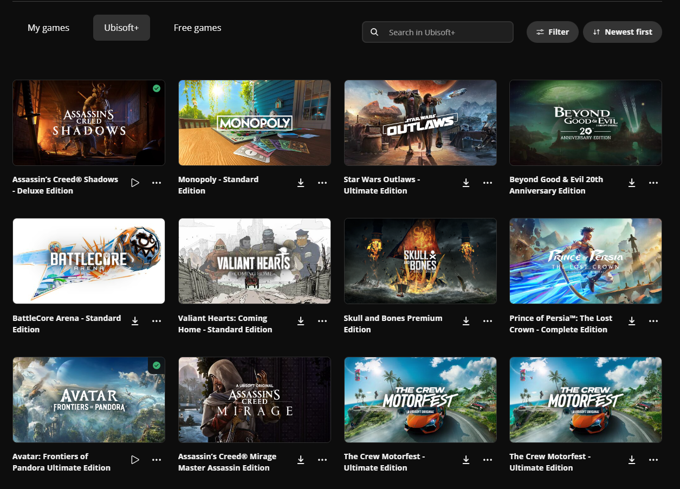Download Monopoly - Standard Edition
Image resolution: width=680 pixels, height=489 pixels.
click(x=301, y=183)
